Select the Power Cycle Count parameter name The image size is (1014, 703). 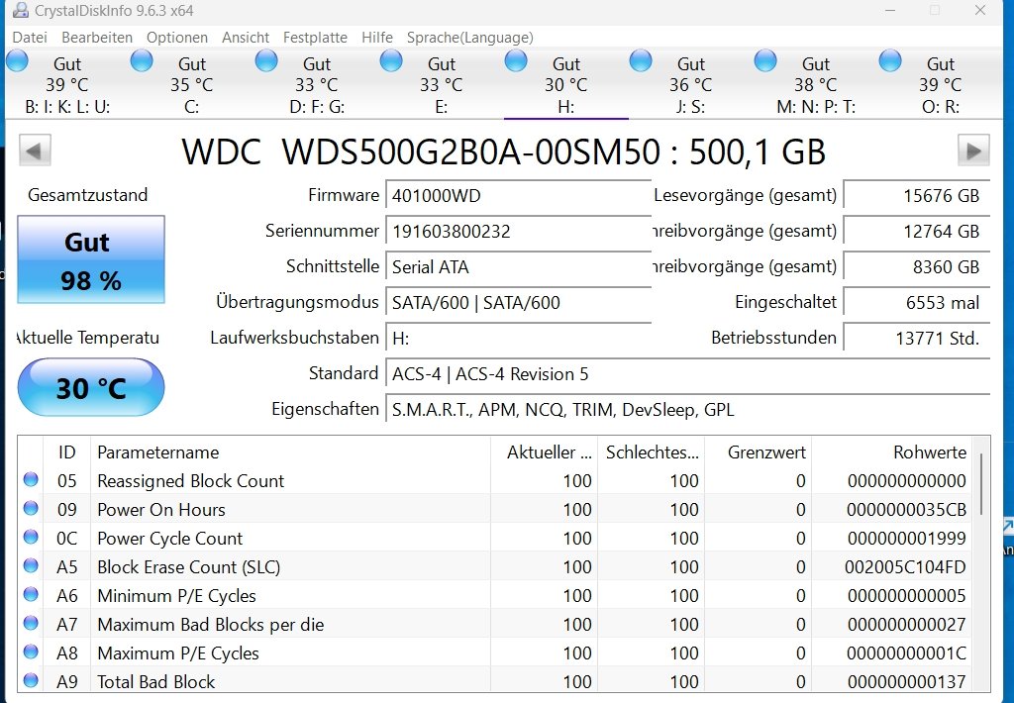click(x=169, y=538)
